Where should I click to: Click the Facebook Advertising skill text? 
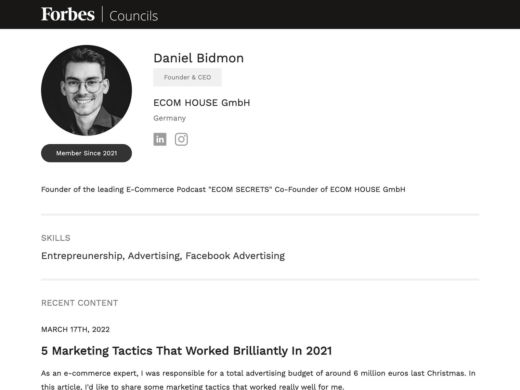pos(235,256)
